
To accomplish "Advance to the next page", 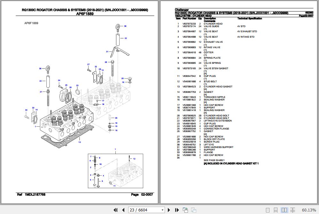I will coord(169,210).
